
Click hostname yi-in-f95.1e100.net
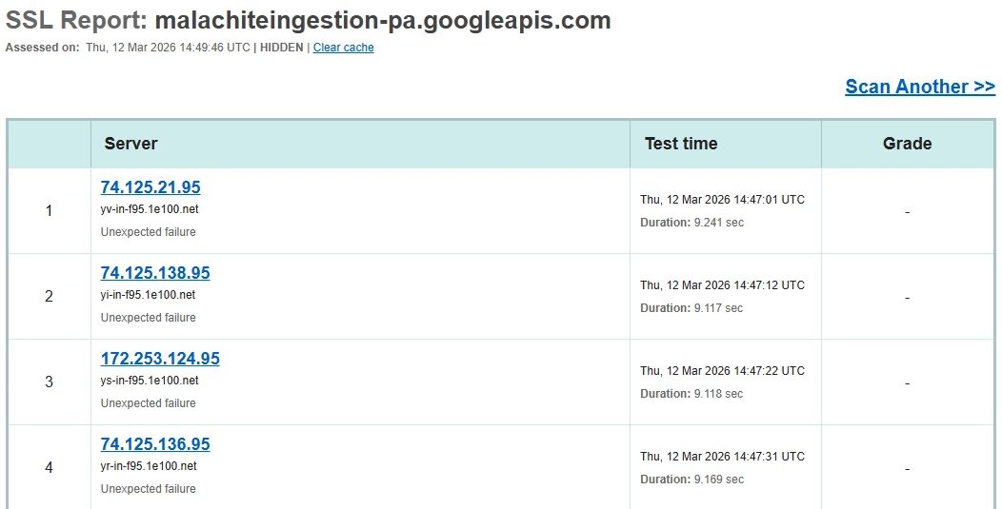(x=149, y=295)
